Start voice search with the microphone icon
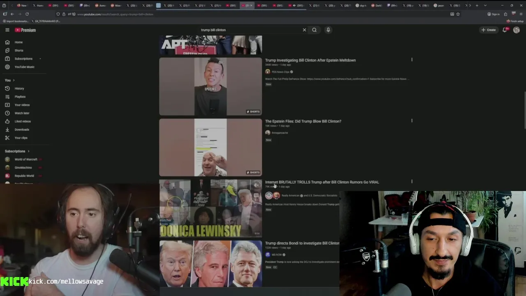This screenshot has height=296, width=526. pyautogui.click(x=328, y=30)
